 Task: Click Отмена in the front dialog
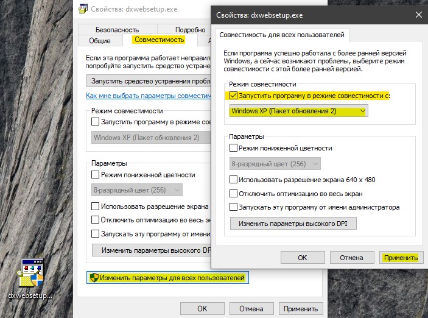click(351, 257)
